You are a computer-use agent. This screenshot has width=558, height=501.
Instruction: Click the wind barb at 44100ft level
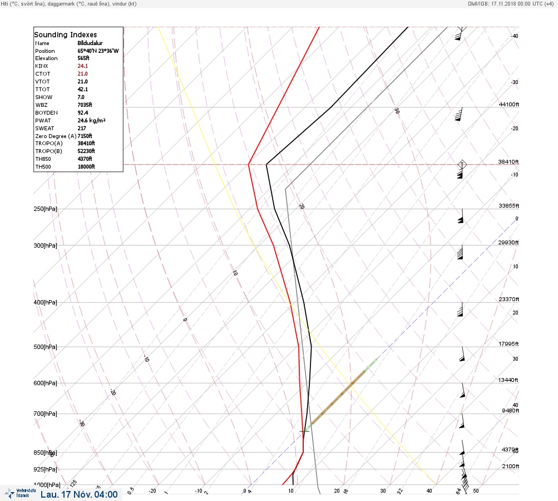pos(459,114)
